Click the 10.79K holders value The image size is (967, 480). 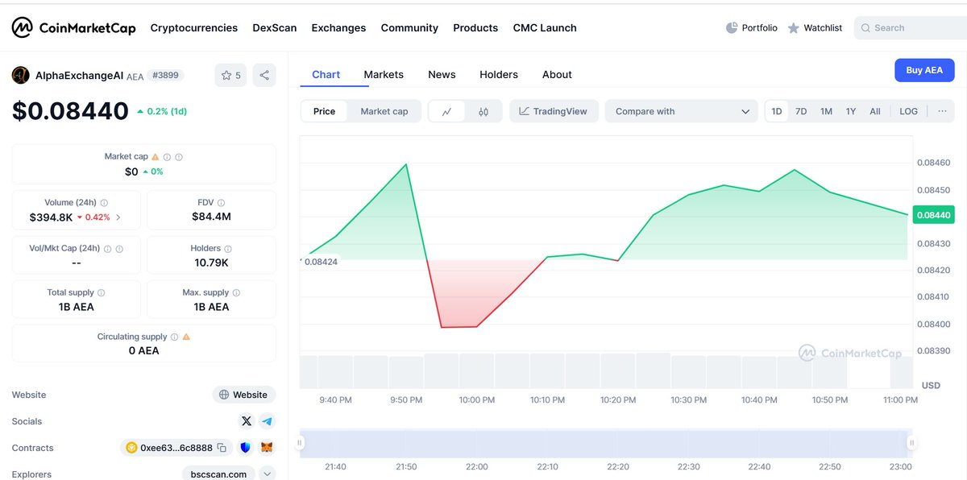click(x=211, y=263)
